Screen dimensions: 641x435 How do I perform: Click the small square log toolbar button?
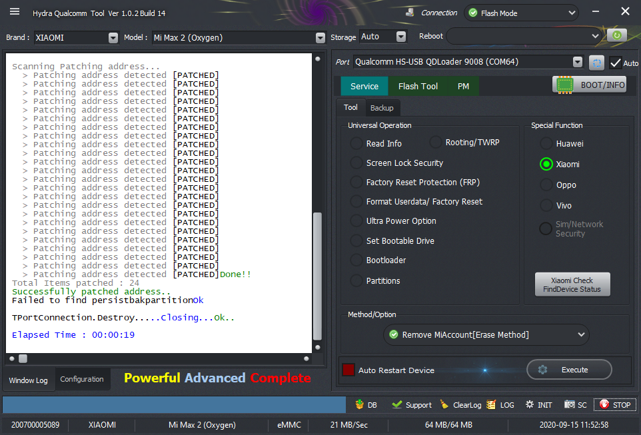[23, 358]
